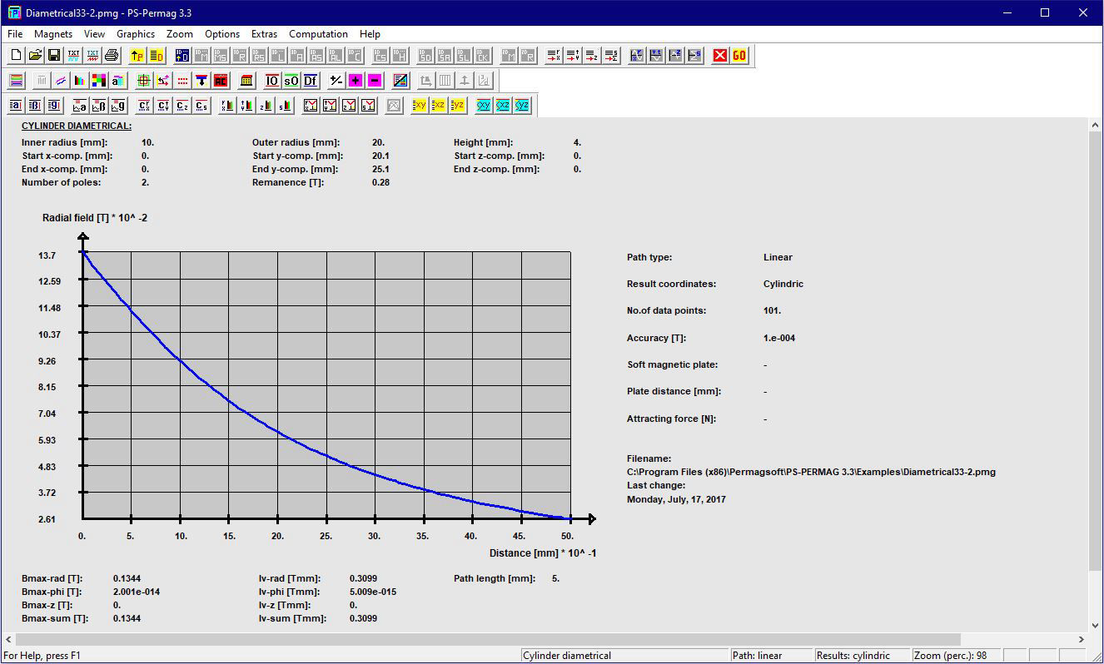Click the 'IO' toolbar icon
This screenshot has height=664, width=1104.
click(x=272, y=81)
